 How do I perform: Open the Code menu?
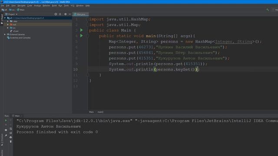[30, 6]
